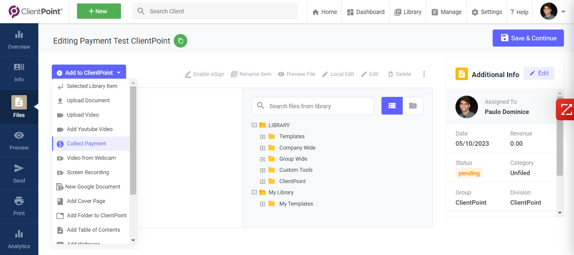Open the Overview sidebar section

pyautogui.click(x=19, y=40)
